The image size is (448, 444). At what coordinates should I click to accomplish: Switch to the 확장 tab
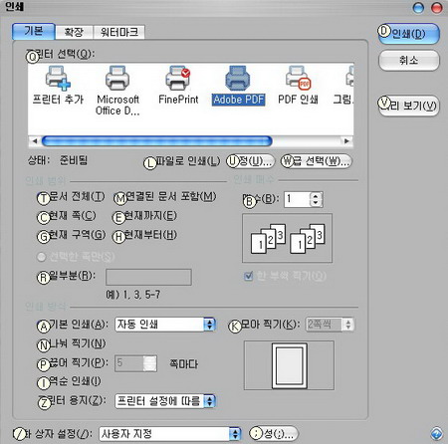(x=74, y=32)
